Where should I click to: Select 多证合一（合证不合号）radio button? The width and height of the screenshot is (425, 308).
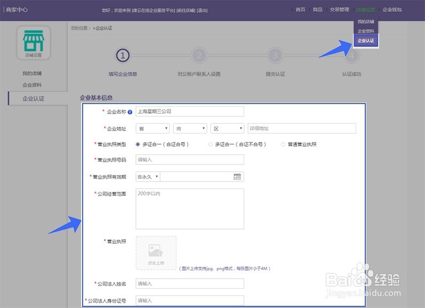[x=210, y=144]
